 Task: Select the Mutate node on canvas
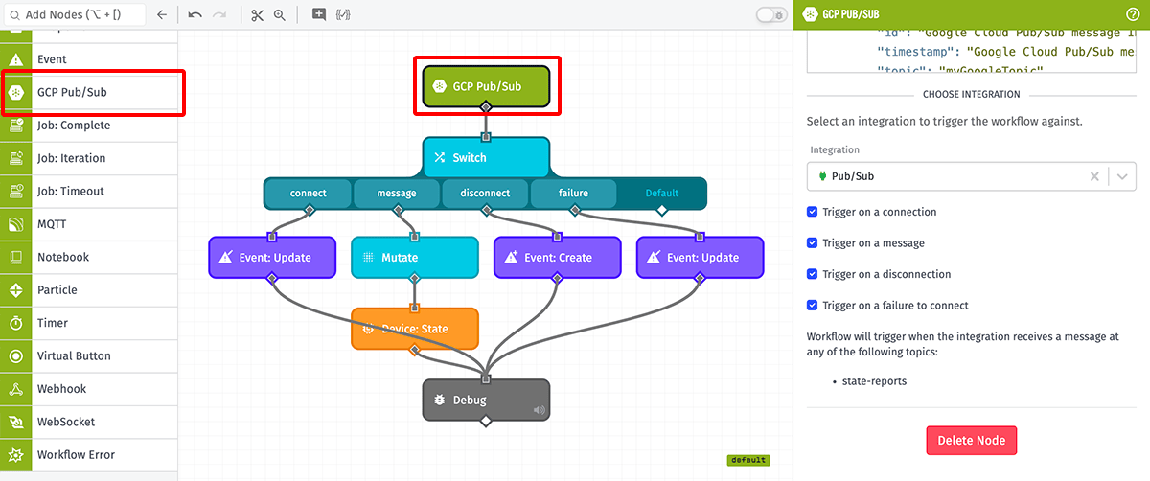click(x=414, y=257)
